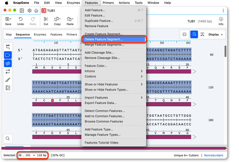
Task: Open the search magnifier
Action: click(x=8, y=138)
